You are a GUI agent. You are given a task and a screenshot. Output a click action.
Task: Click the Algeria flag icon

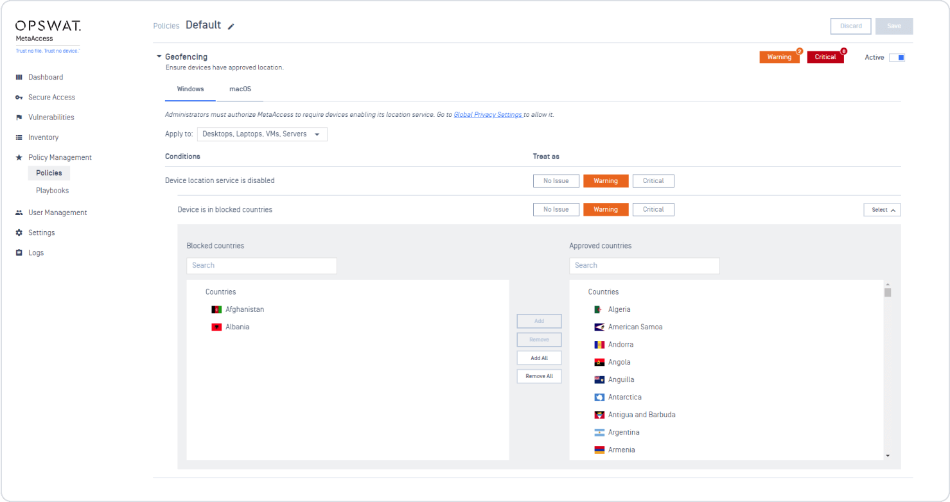point(599,309)
